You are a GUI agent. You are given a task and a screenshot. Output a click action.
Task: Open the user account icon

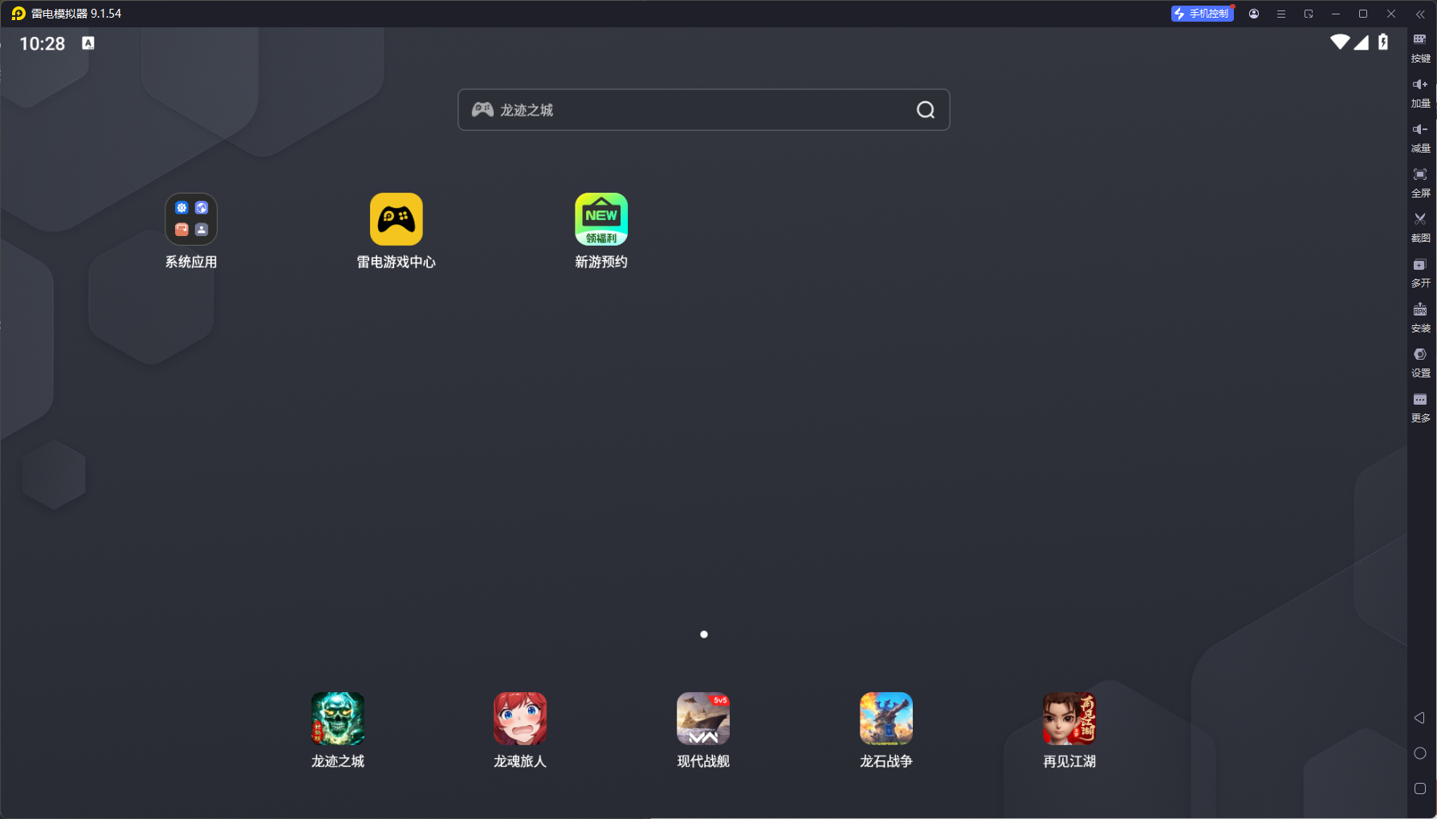pos(1254,14)
